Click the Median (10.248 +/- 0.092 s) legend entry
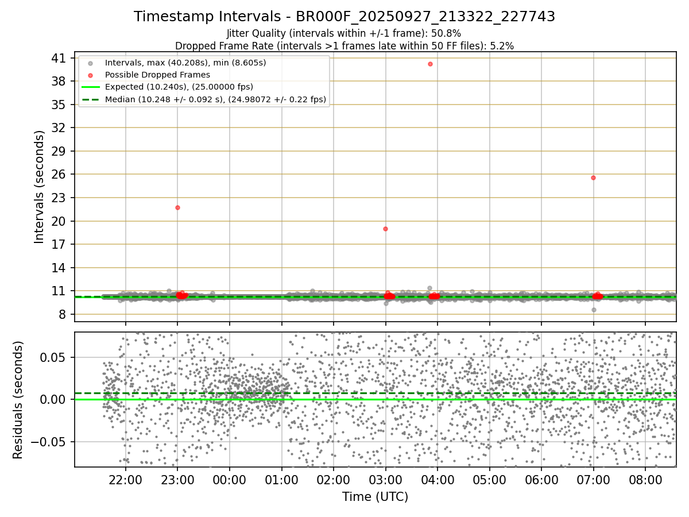The image size is (689, 517). [215, 99]
